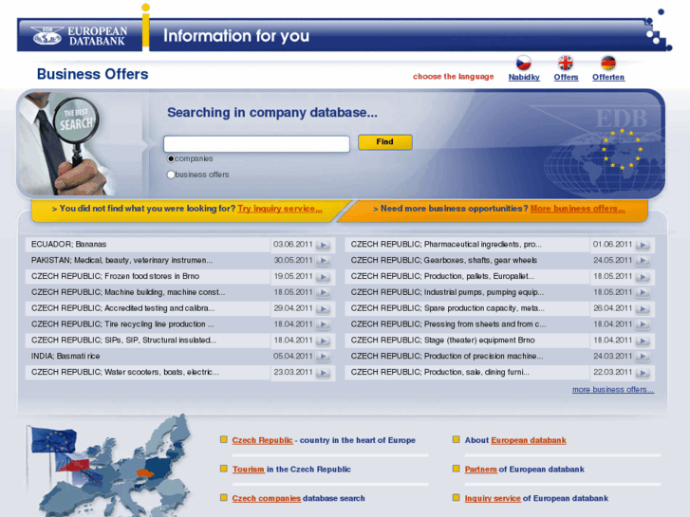
Task: Follow the small 'more business offers...' link below list
Action: tap(613, 389)
